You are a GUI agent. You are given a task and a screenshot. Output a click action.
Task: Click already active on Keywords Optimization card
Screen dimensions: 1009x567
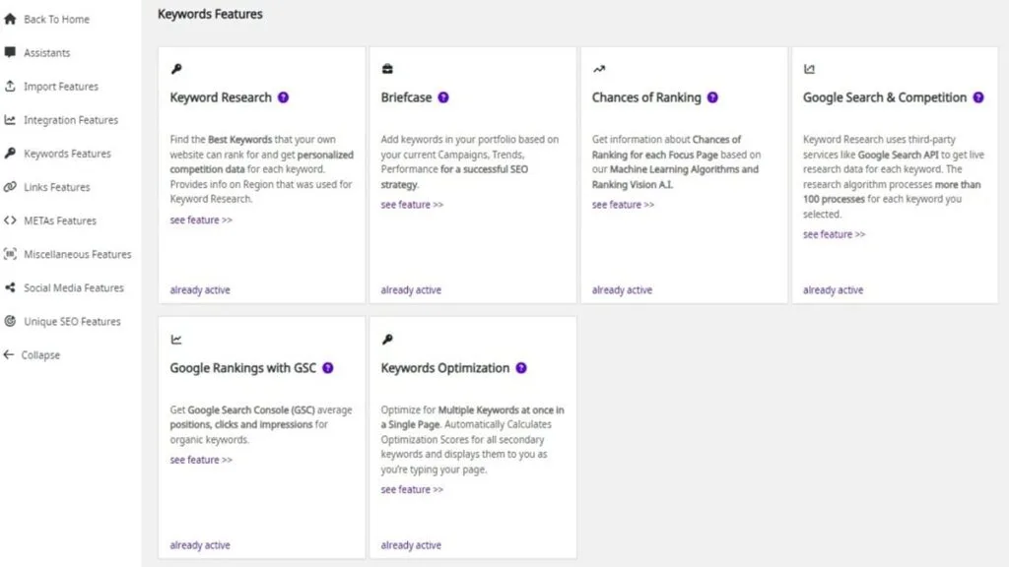[411, 545]
